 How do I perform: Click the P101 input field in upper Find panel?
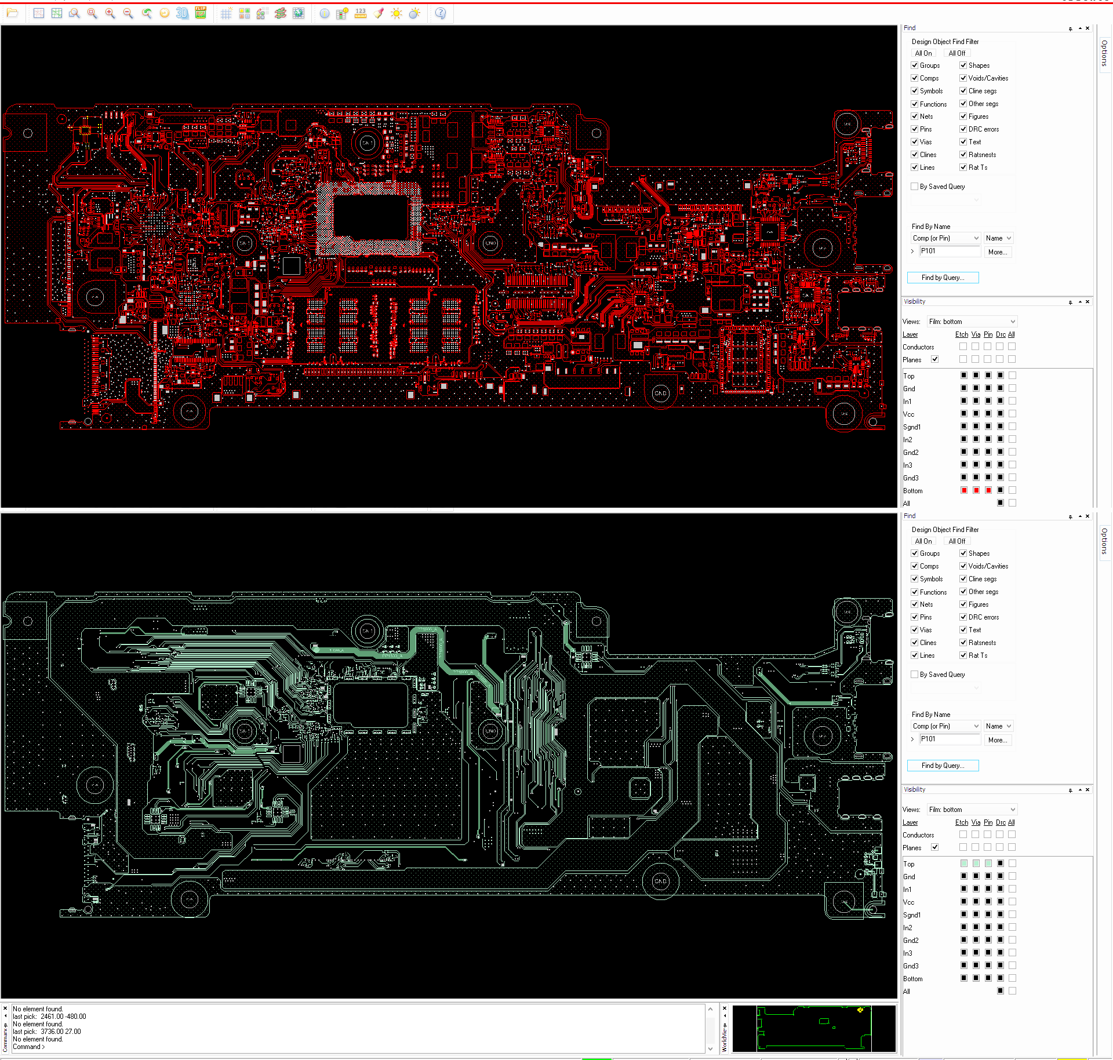click(950, 252)
